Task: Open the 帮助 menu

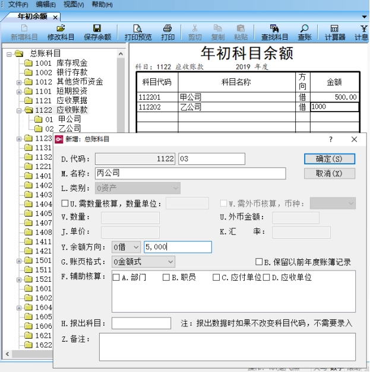Action: [x=102, y=5]
